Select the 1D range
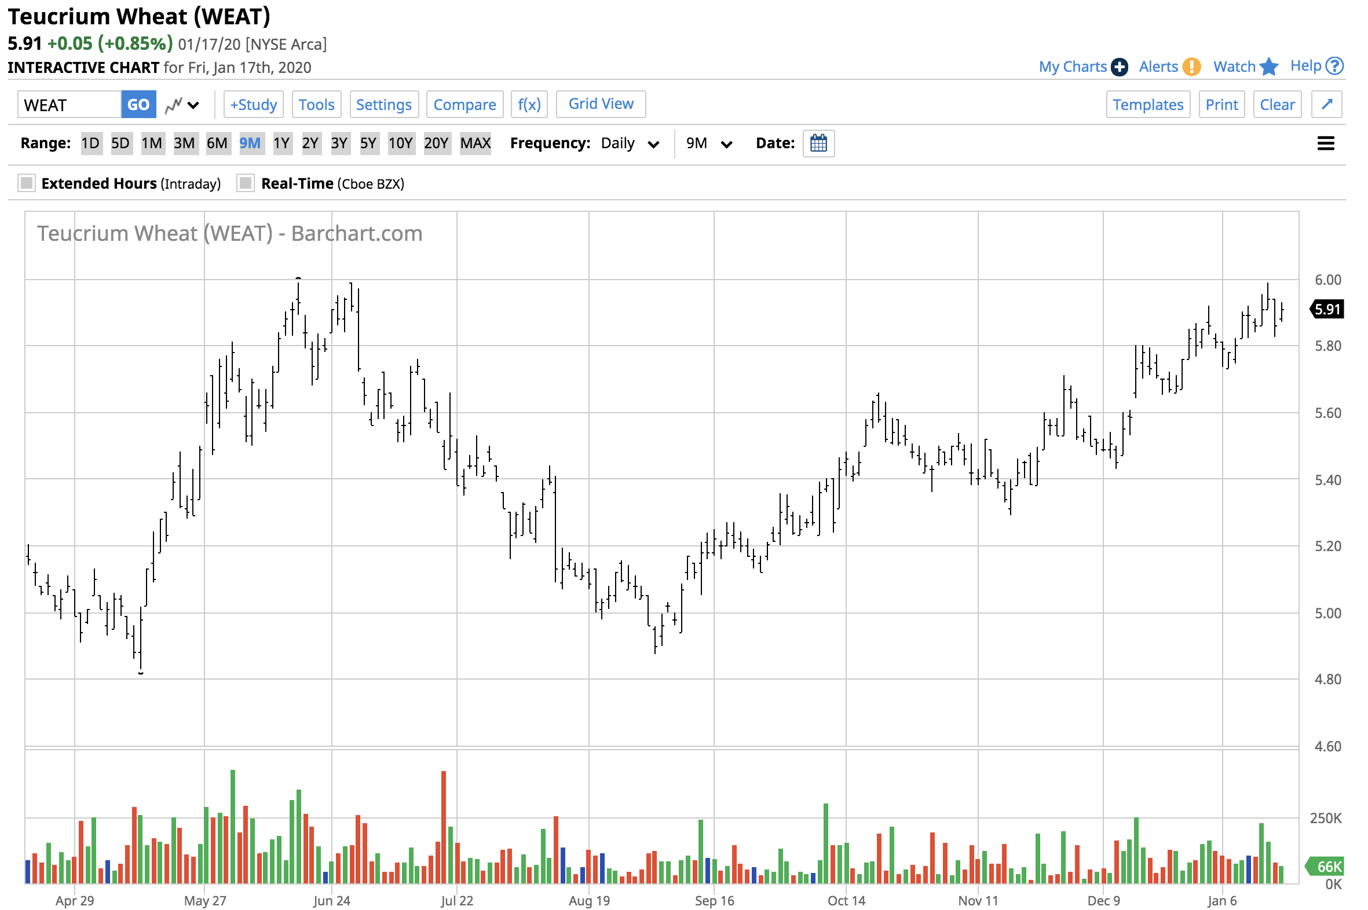 90,144
